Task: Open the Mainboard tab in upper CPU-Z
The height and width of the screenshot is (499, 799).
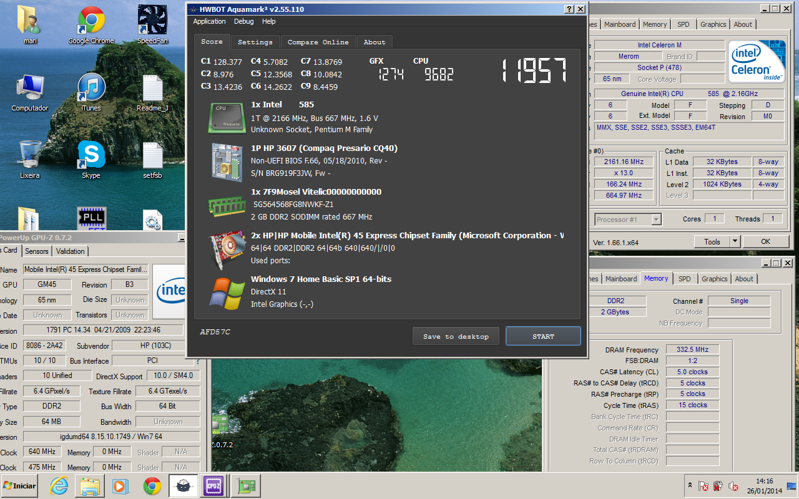Action: tap(620, 24)
